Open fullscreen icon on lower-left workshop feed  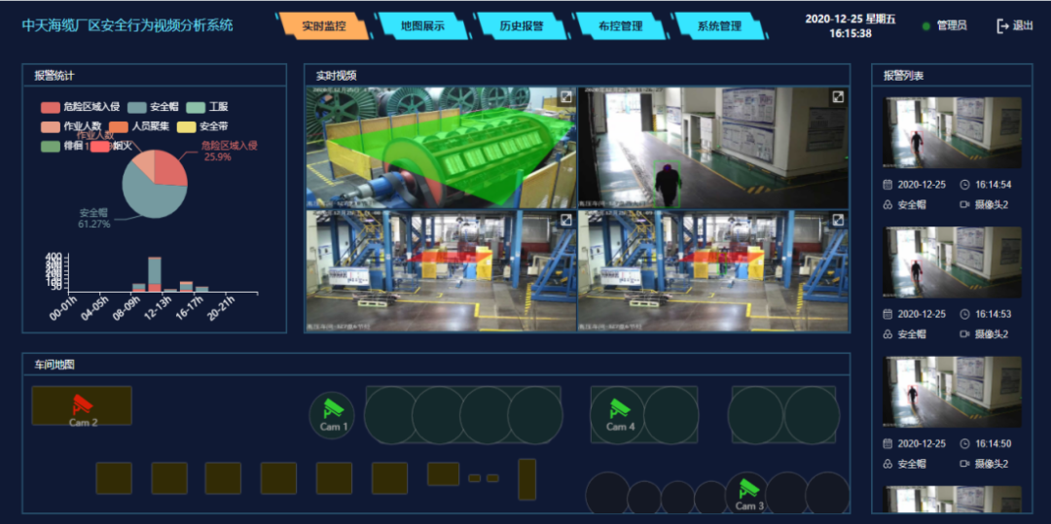pos(565,220)
